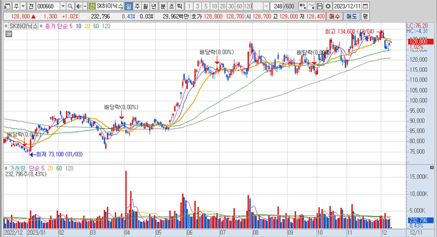Click the candle count field 248
The width and height of the screenshot is (437, 237).
278,6
